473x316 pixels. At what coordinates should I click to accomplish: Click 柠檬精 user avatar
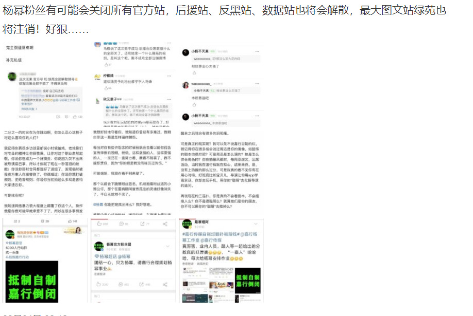(x=97, y=77)
